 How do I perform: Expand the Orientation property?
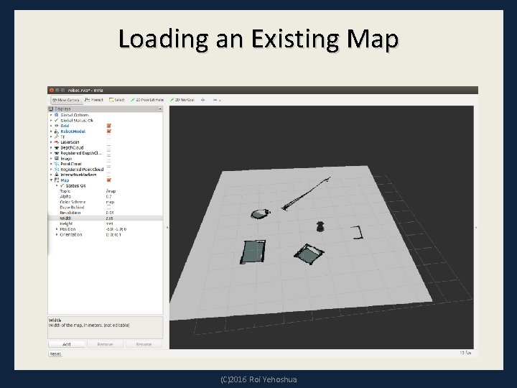click(57, 234)
